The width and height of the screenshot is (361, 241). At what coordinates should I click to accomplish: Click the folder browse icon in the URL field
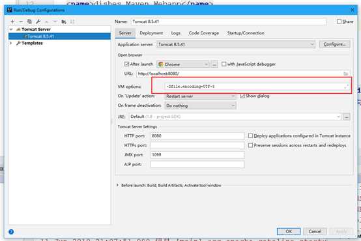[345, 74]
